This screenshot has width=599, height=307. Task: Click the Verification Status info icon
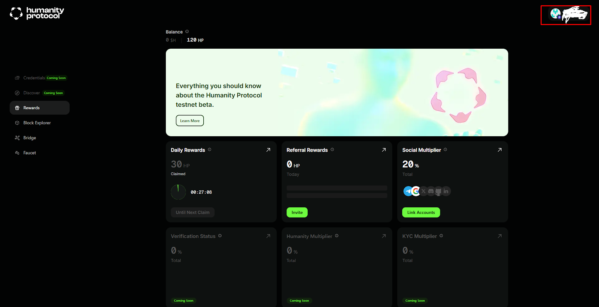[x=220, y=235]
